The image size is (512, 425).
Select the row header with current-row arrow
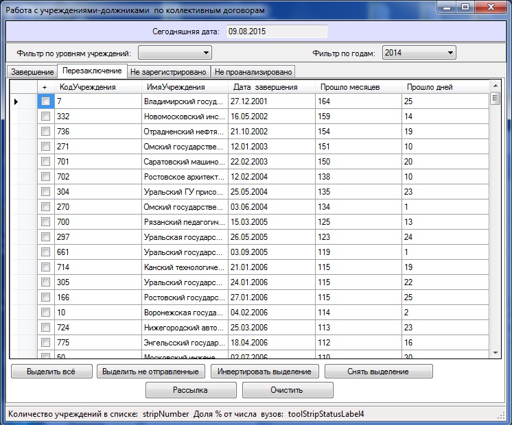coord(23,101)
